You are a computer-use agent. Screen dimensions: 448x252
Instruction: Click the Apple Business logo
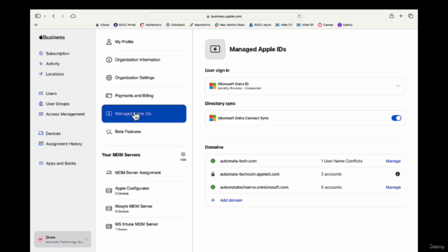click(x=52, y=37)
